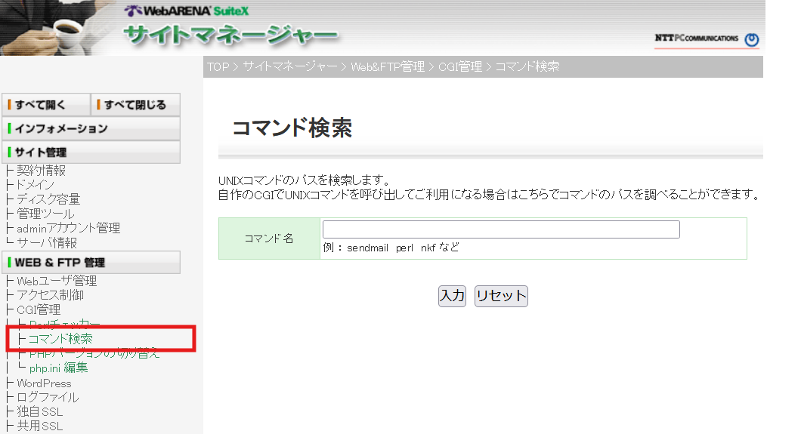Open the コマンド検索 sidebar link

(x=60, y=339)
